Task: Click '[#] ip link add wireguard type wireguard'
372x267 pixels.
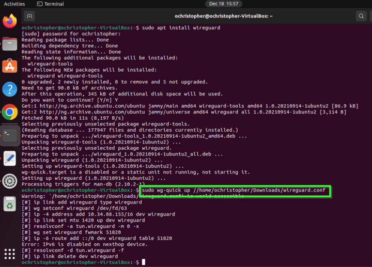Action: [x=81, y=202]
